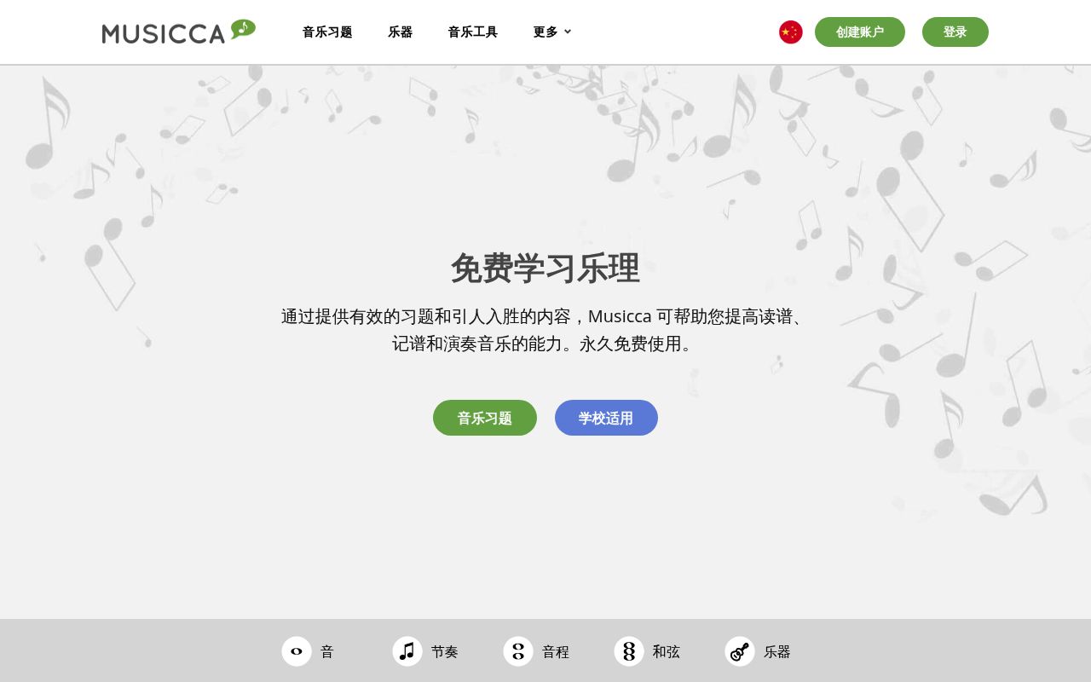Open the 音乐习题 menu item
1091x682 pixels.
click(327, 32)
